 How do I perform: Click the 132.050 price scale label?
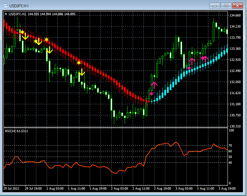[x=235, y=82]
